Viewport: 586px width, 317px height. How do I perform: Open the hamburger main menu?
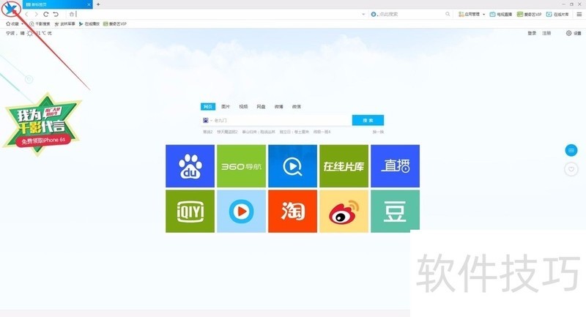point(579,14)
